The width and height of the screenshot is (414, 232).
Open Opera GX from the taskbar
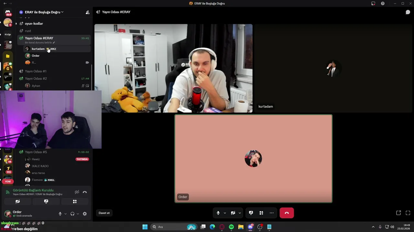[222, 227]
